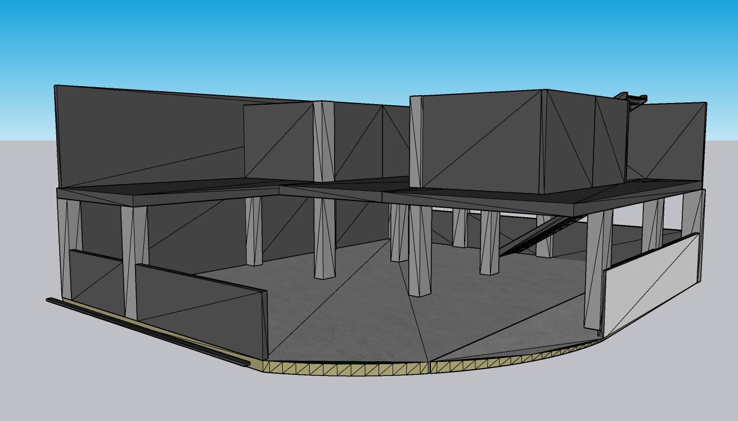The image size is (738, 421).
Task: Select the column beside the light gray panel
Action: pos(595,270)
